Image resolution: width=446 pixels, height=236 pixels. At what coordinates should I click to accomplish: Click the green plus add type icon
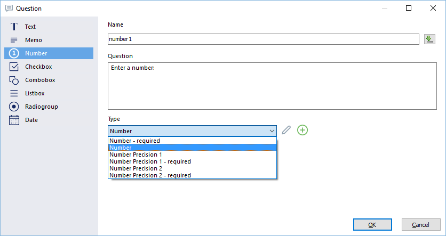point(302,130)
